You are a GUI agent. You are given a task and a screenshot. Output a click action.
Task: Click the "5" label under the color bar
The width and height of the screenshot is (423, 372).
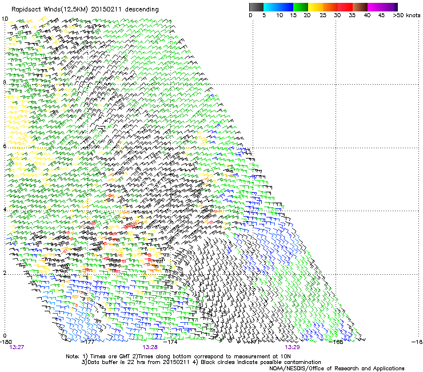click(264, 15)
